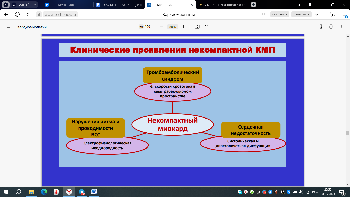The height and width of the screenshot is (197, 350).
Task: Click the active Yandex Browser taskbar icon
Action: (69, 192)
